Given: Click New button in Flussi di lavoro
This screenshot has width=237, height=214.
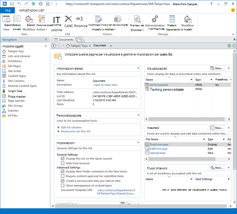Looking at the screenshot, I should pyautogui.click(x=217, y=168).
